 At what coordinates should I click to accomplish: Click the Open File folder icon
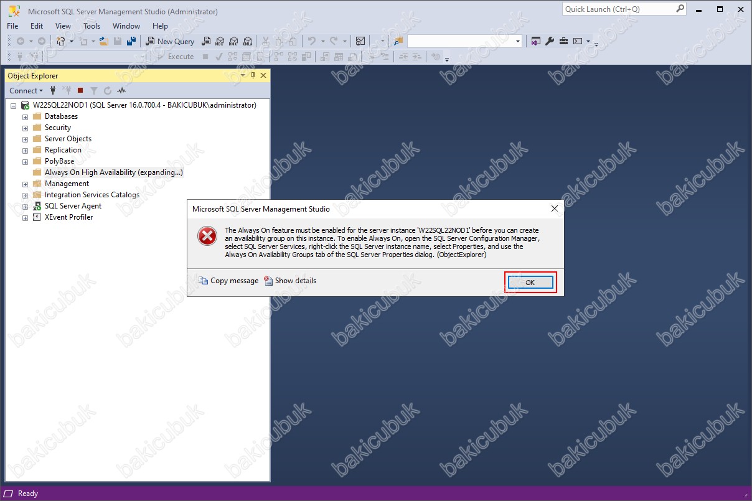click(x=103, y=41)
